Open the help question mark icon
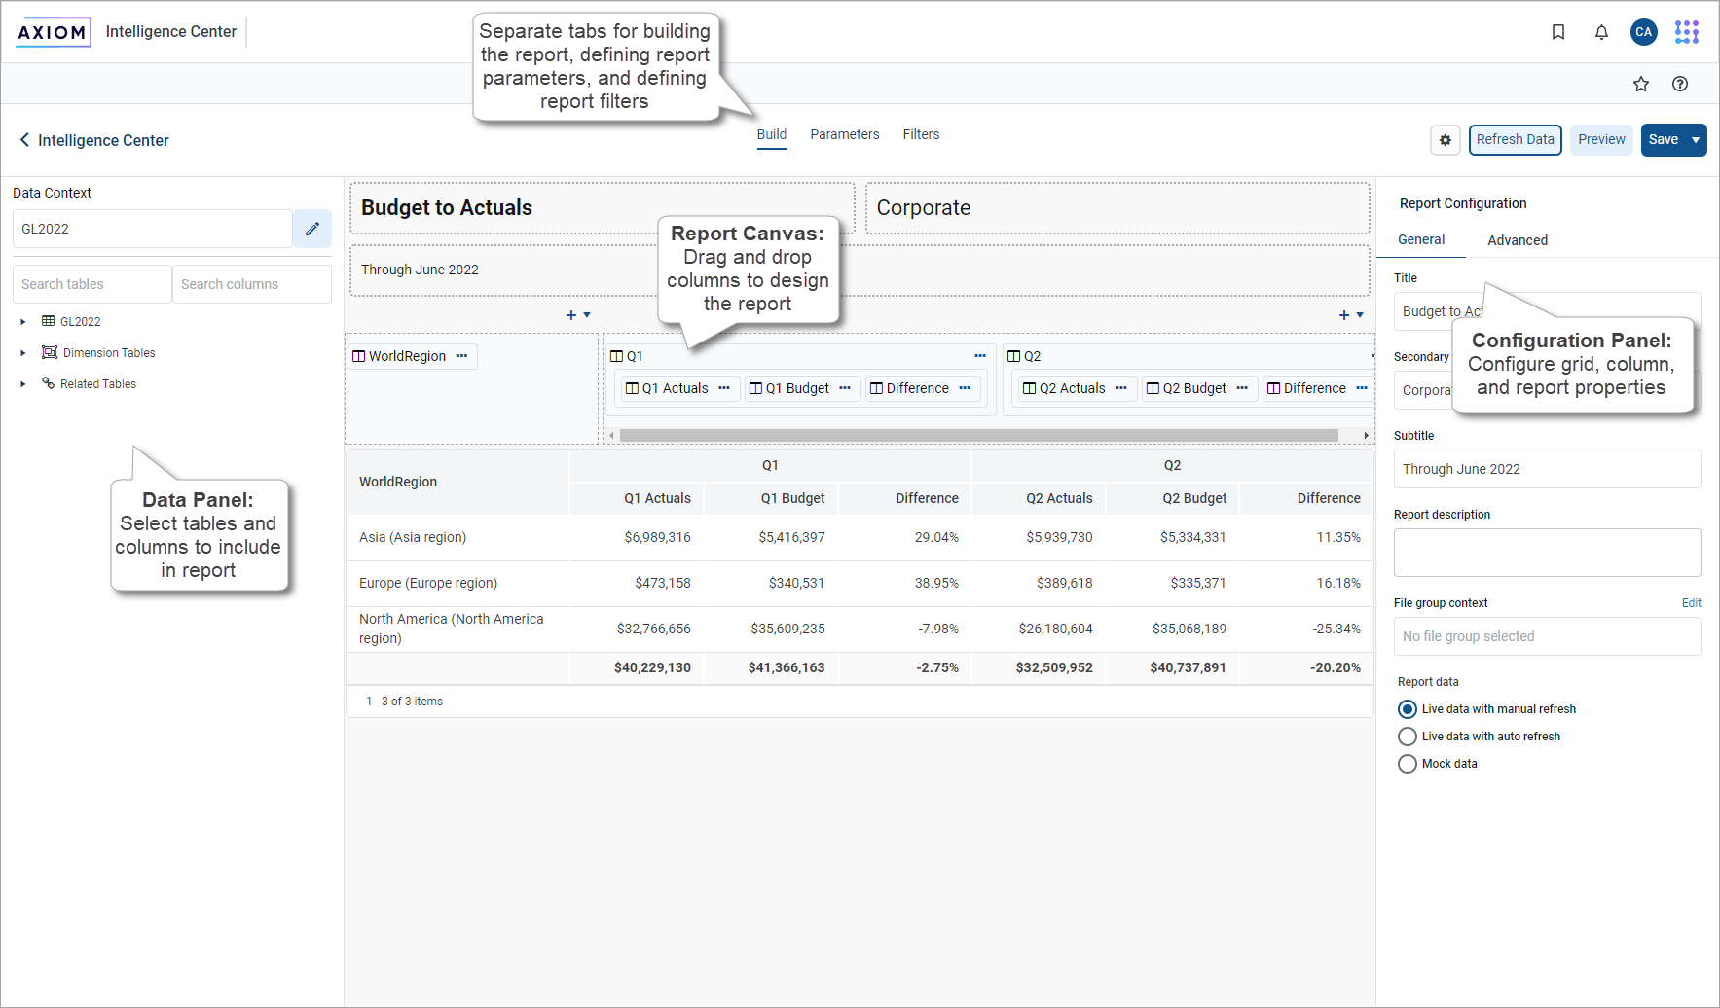The width and height of the screenshot is (1720, 1008). tap(1680, 84)
